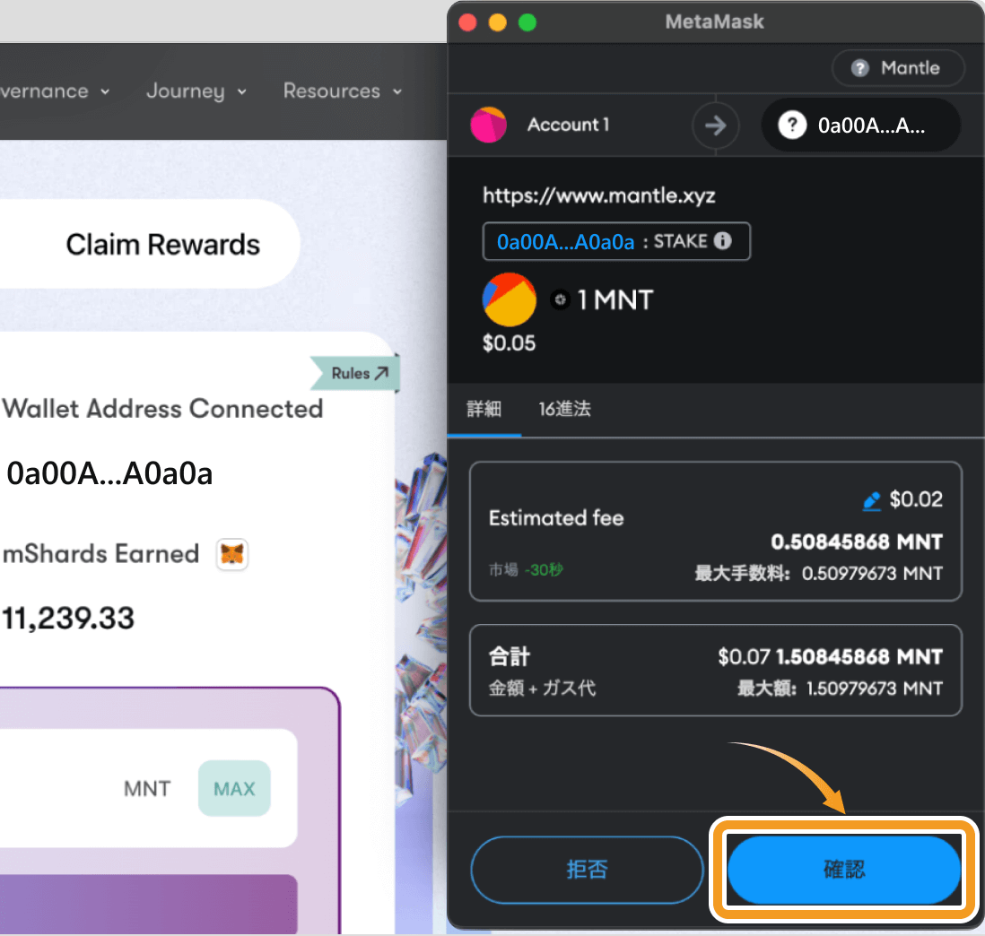Click the 市場 -30秒 timing label

[x=526, y=570]
